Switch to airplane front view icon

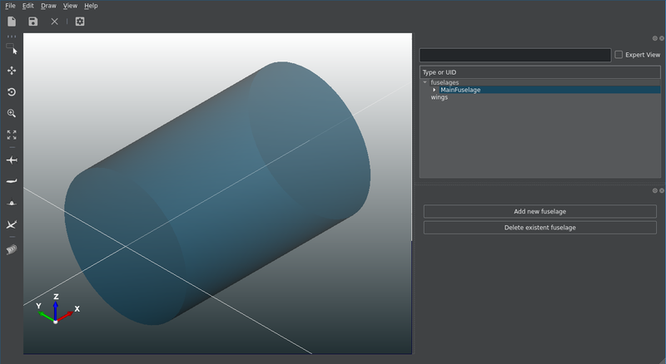pos(12,203)
